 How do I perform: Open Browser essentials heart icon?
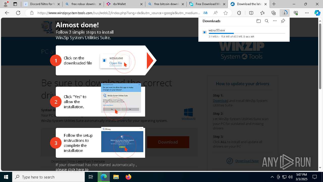[x=296, y=13]
